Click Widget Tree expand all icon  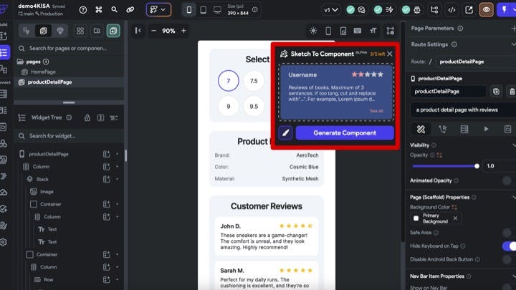pyautogui.click(x=101, y=117)
